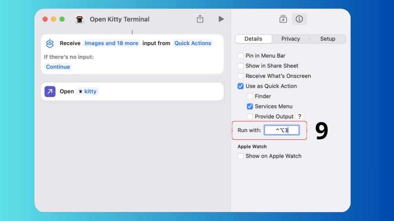Click the Open App action arrow icon
This screenshot has width=394, height=221.
[50, 91]
